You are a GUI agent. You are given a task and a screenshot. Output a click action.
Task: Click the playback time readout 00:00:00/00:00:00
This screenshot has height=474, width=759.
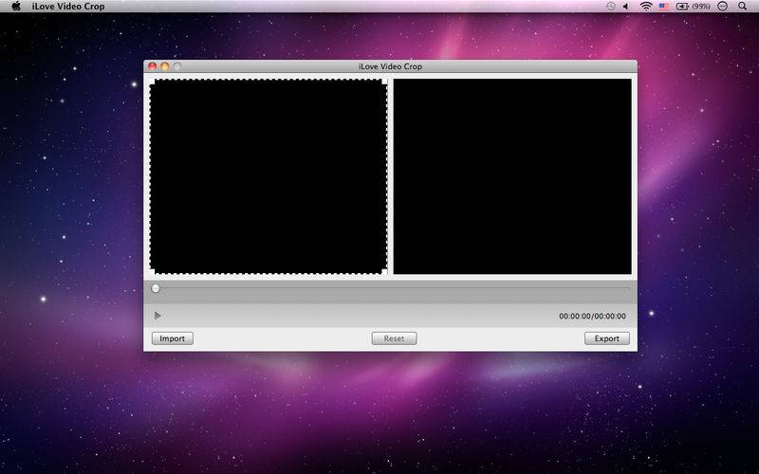coord(592,317)
